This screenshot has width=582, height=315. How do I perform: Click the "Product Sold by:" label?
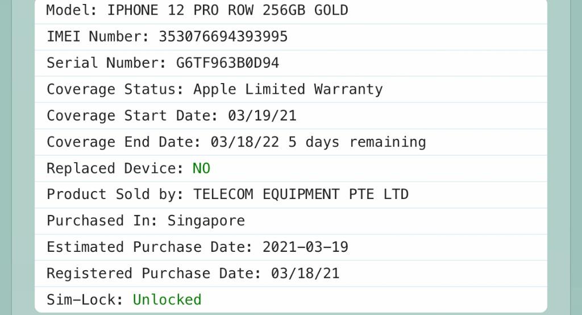(x=115, y=194)
